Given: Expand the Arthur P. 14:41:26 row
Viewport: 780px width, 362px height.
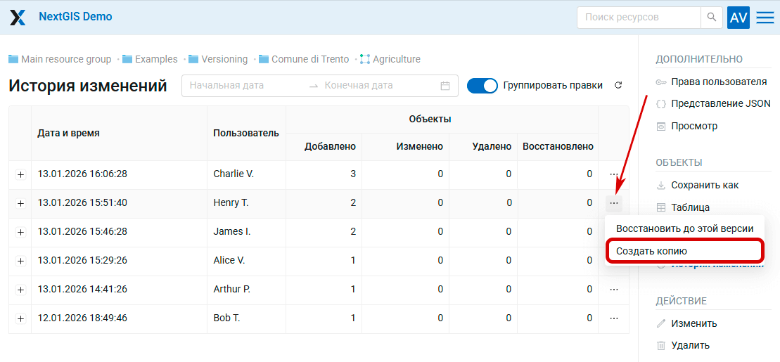Looking at the screenshot, I should point(20,290).
